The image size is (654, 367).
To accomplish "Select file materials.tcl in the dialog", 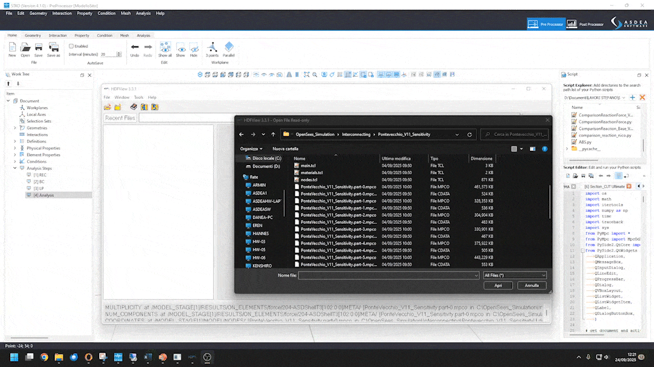I will click(312, 173).
